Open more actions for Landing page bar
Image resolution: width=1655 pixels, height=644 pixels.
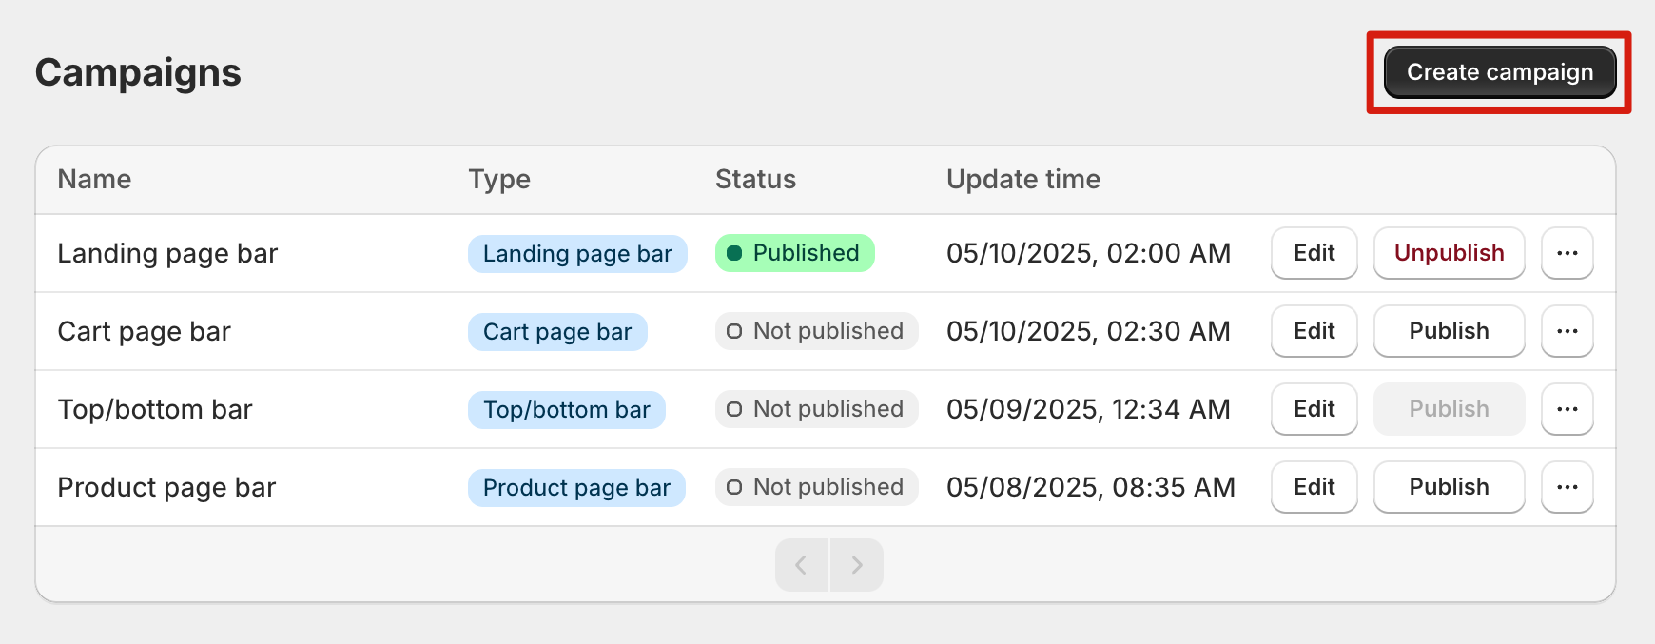point(1567,253)
